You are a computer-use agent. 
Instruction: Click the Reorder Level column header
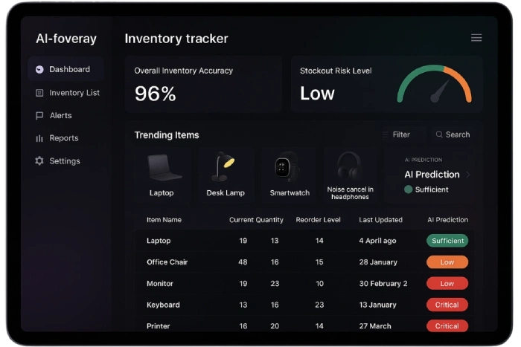click(318, 220)
